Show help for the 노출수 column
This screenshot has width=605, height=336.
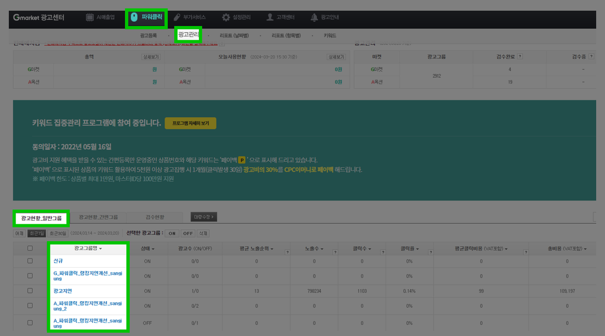click(x=335, y=252)
